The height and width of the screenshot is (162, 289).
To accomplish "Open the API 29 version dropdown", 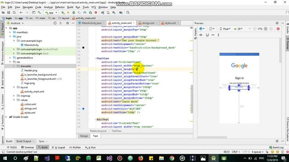I will click(238, 29).
